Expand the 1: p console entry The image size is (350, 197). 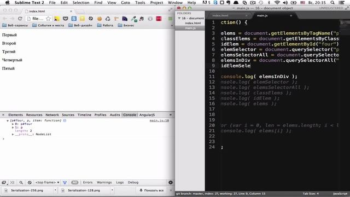13,128
